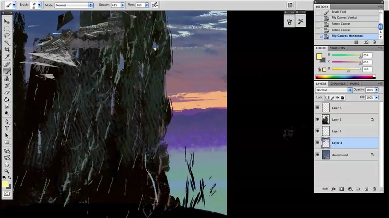
Task: Switch to the Swatches tab
Action: coord(337,48)
